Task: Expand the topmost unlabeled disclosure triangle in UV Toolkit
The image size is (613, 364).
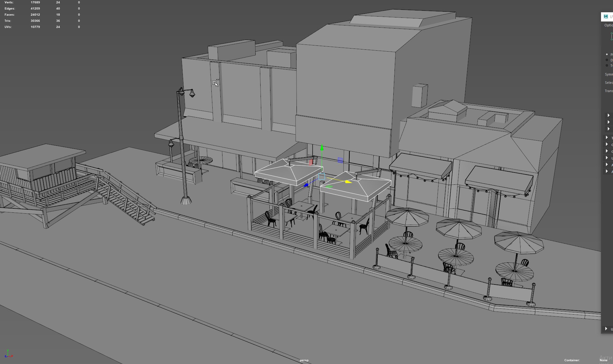Action: click(x=608, y=115)
